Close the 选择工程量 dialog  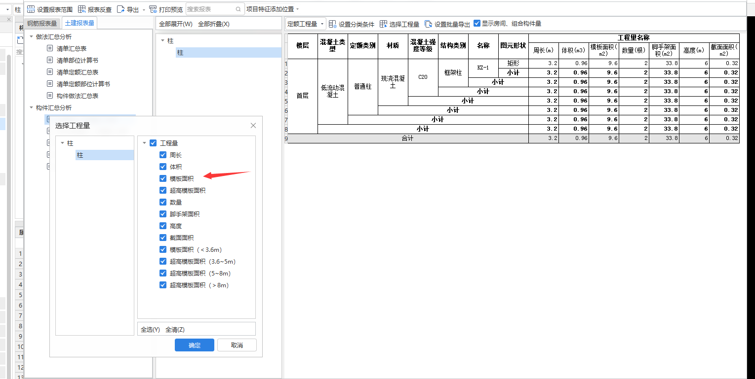[253, 126]
